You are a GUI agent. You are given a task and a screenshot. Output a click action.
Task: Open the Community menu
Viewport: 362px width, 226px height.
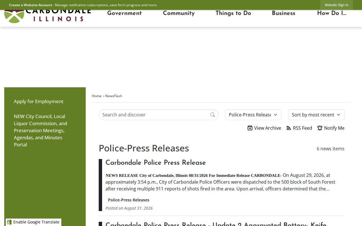[x=179, y=13]
